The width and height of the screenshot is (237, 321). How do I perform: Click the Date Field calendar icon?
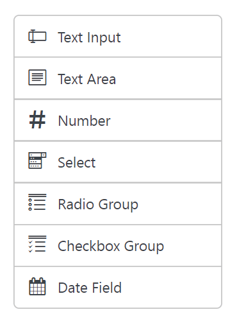(x=37, y=286)
